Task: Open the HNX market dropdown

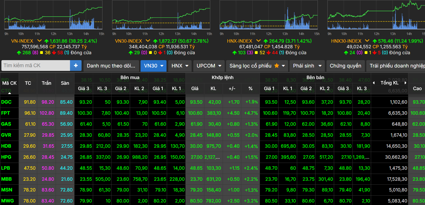Action: [x=180, y=66]
